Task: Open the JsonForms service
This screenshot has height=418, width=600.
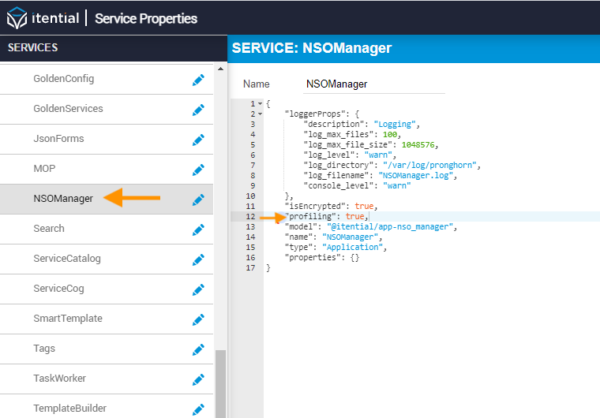Action: pos(107,139)
